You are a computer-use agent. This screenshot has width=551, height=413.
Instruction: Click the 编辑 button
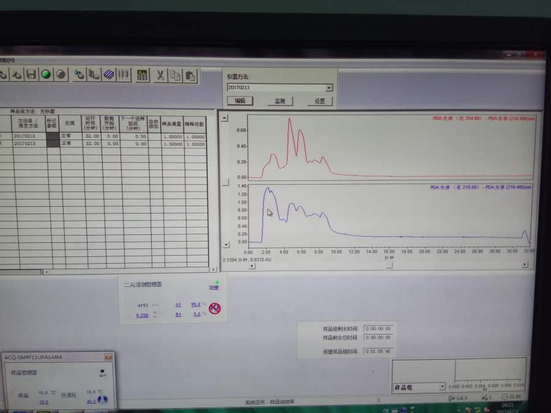click(240, 101)
